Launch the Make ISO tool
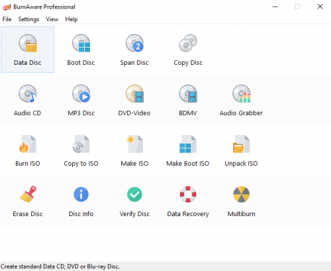Screen dimensions: 331x271 (x=134, y=150)
